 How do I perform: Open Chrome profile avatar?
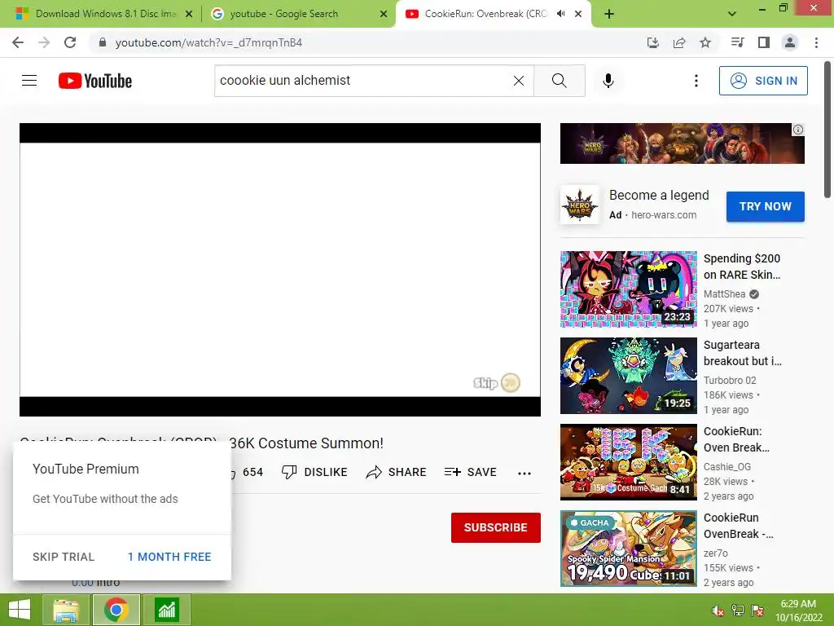tap(790, 42)
